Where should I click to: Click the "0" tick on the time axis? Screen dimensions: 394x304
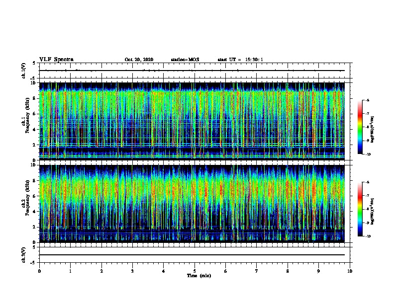point(39,271)
